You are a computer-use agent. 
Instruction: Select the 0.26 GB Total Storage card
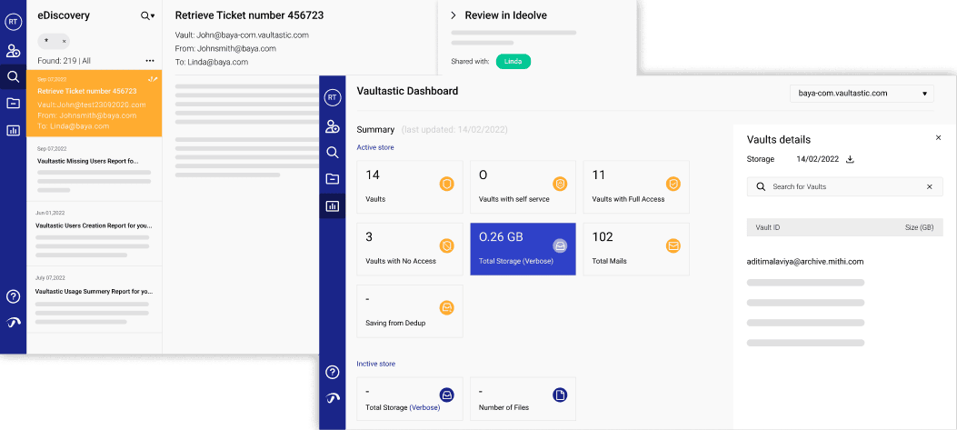pyautogui.click(x=523, y=248)
